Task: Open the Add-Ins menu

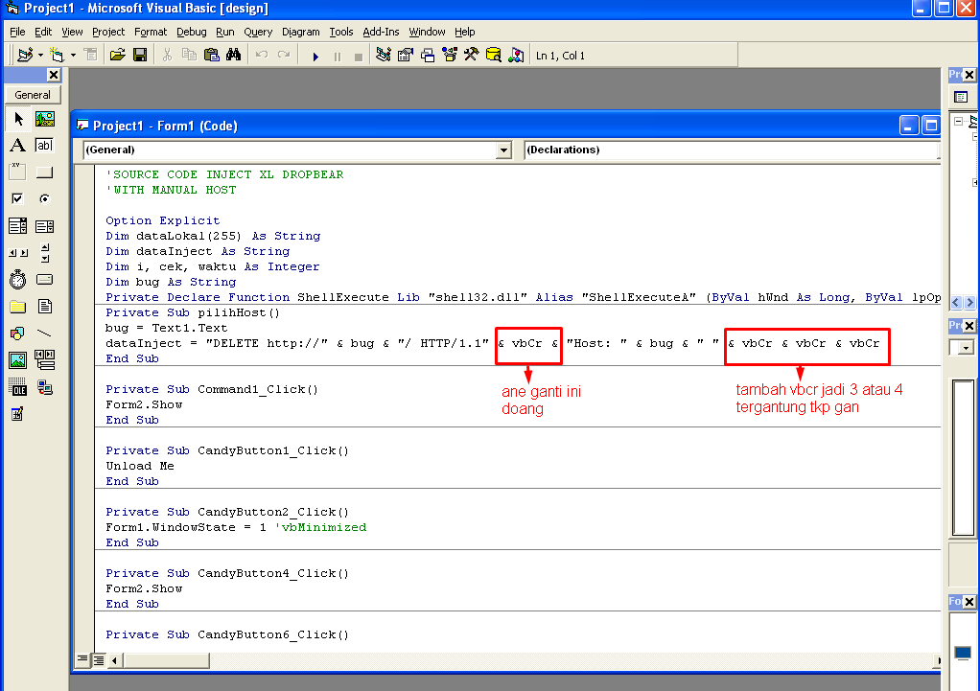Action: [381, 32]
